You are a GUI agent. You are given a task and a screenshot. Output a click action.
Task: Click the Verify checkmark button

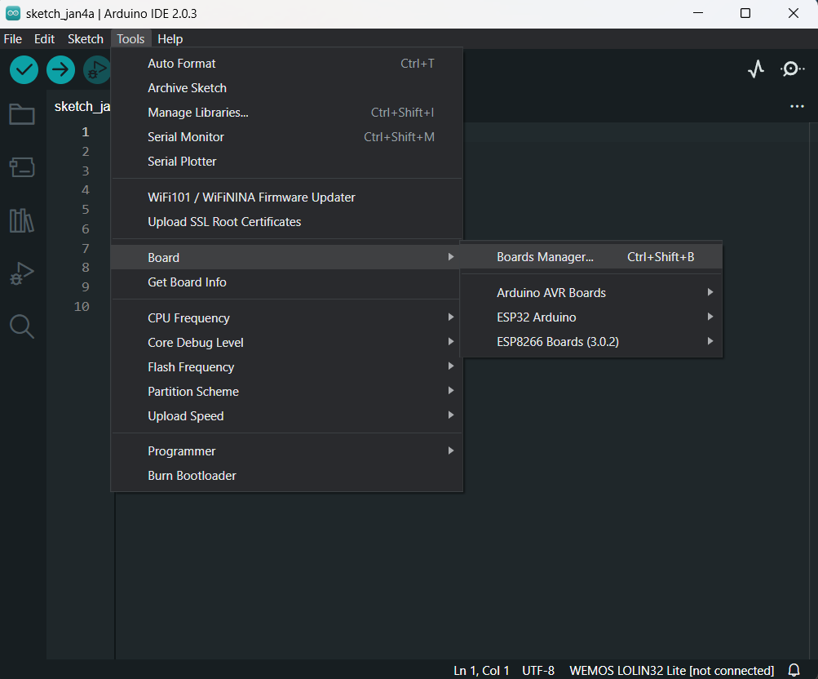pyautogui.click(x=24, y=69)
